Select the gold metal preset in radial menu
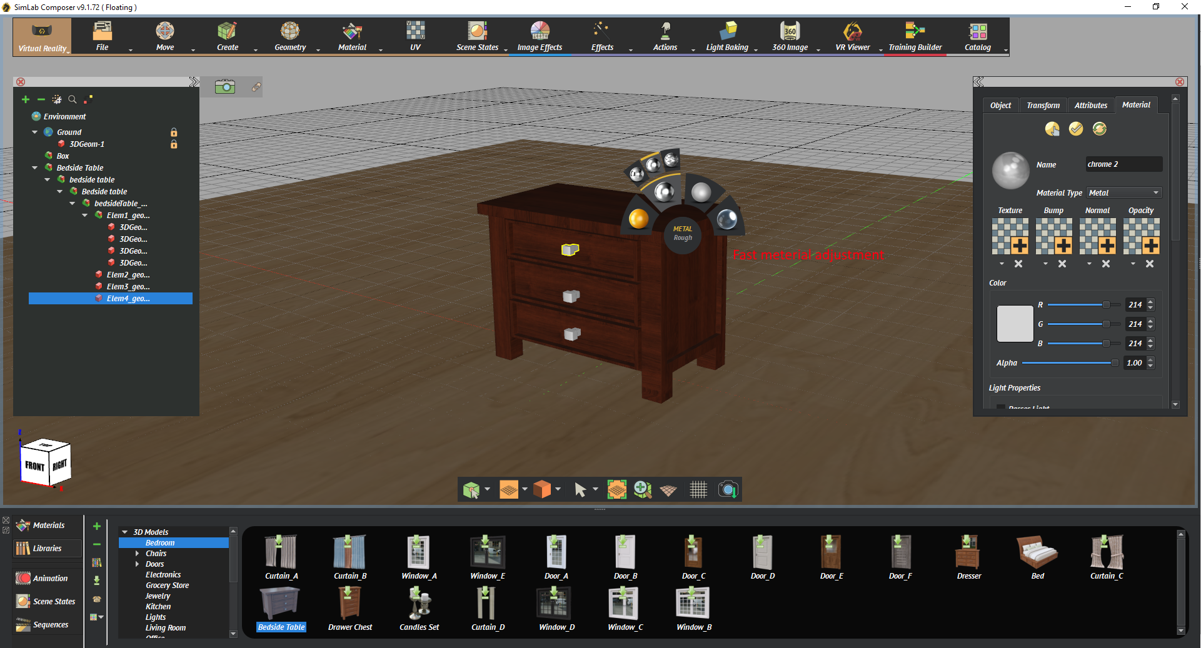Screen dimensions: 1201x648 638,219
